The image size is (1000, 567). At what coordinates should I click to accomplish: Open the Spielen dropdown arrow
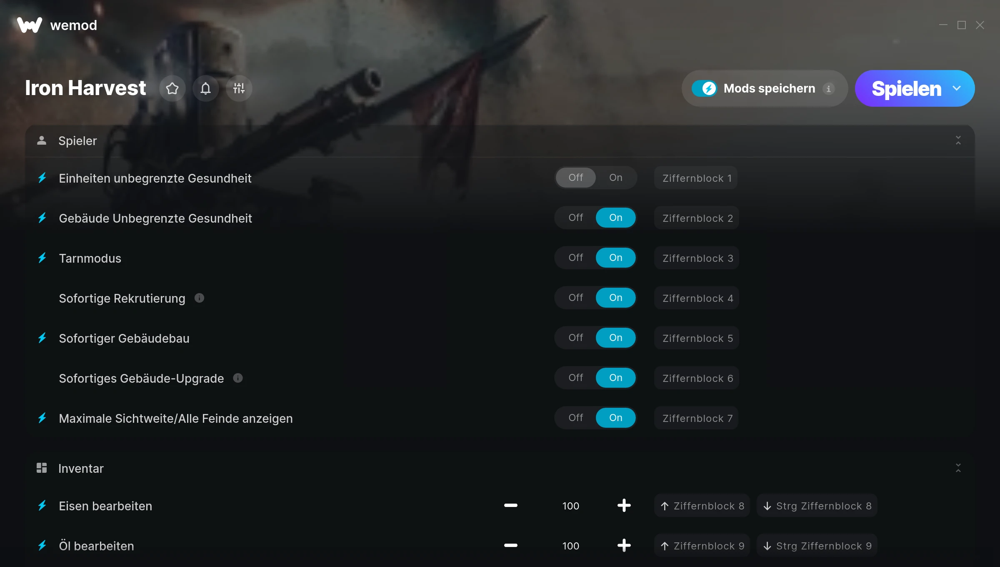(x=957, y=88)
